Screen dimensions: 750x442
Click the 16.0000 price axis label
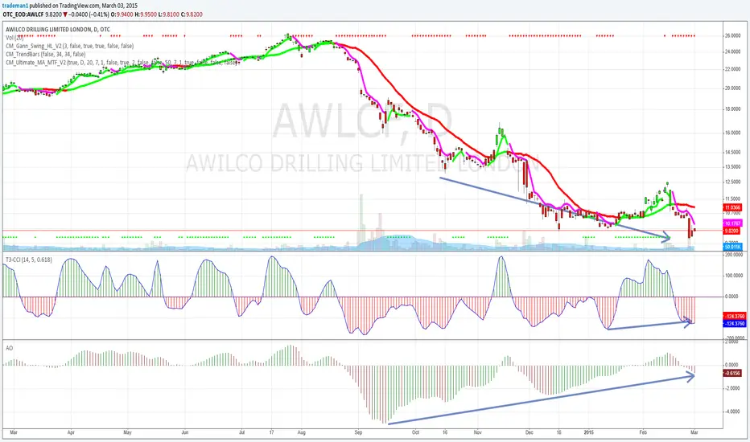733,133
